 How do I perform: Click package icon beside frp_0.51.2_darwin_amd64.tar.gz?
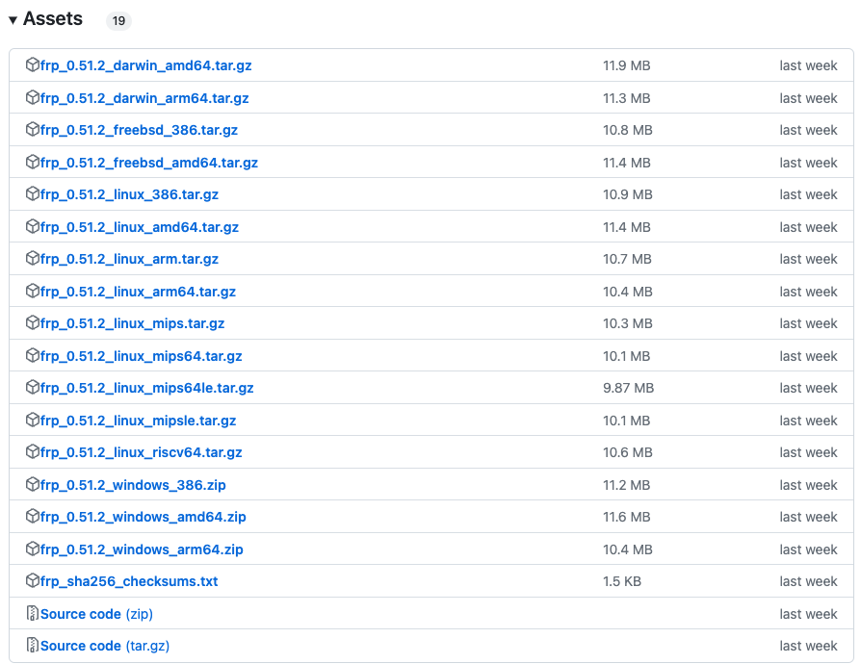coord(33,64)
